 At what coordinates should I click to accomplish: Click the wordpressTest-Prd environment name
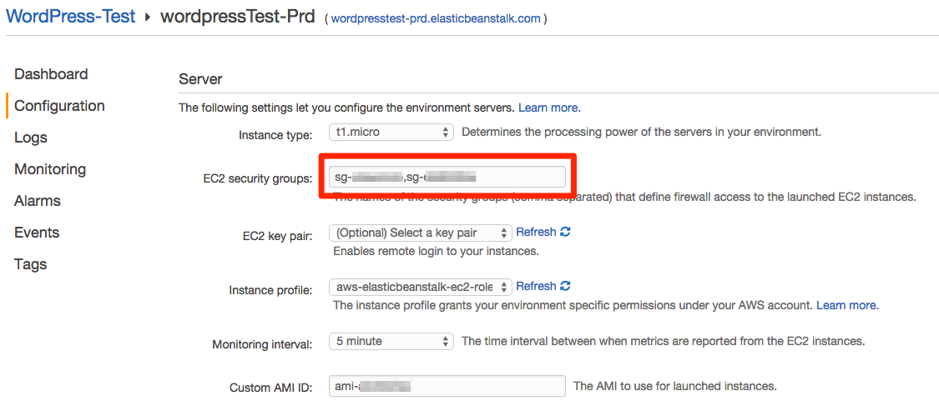click(237, 16)
